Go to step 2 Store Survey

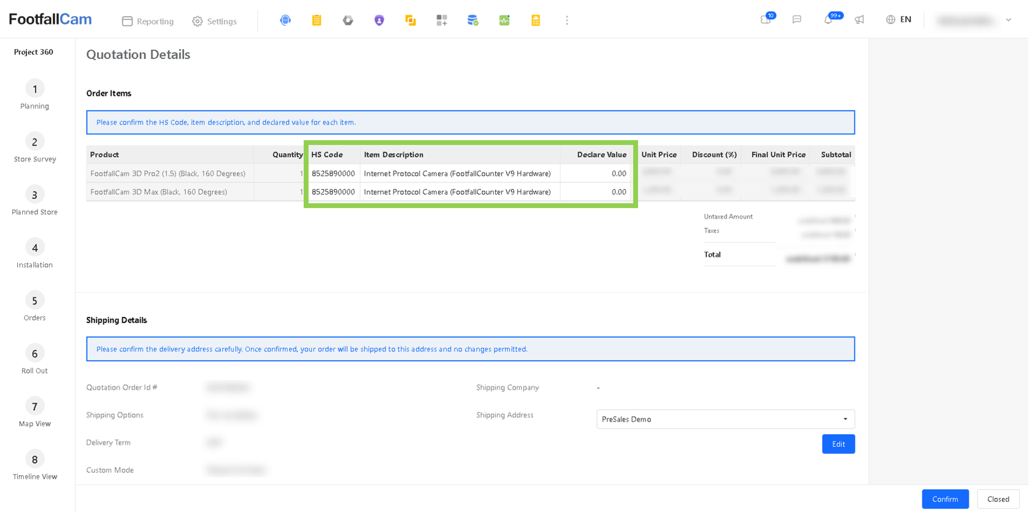coord(35,148)
